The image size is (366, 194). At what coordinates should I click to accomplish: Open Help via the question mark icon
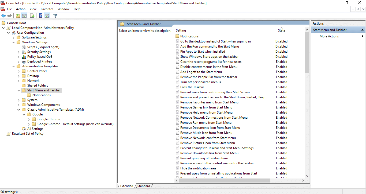[x=41, y=16]
